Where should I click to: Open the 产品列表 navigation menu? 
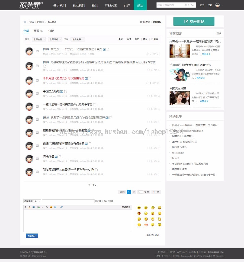pyautogui.click(x=111, y=5)
